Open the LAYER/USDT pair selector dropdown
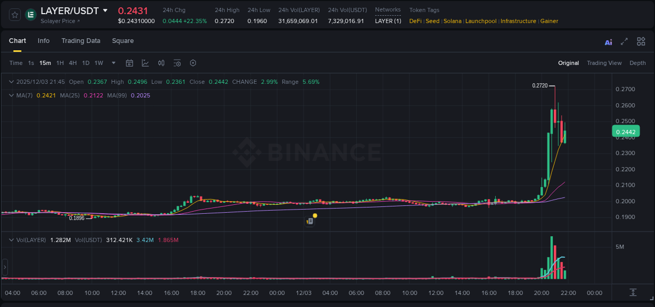Image resolution: width=655 pixels, height=307 pixels. click(105, 10)
